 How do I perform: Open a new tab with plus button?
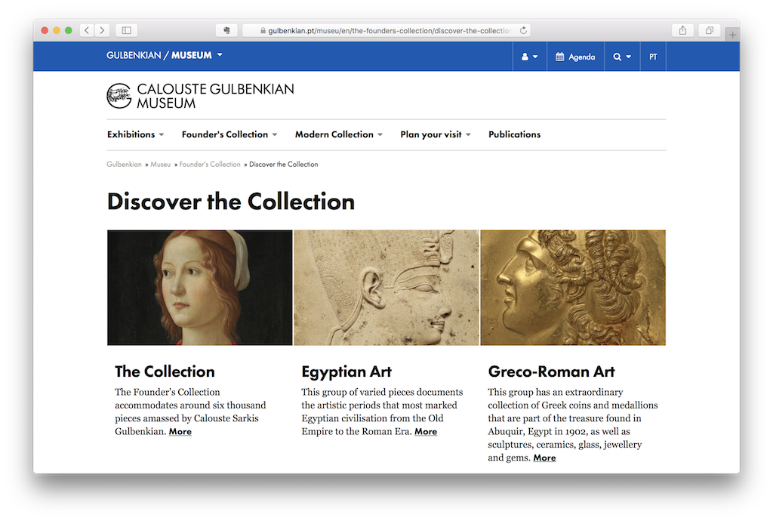[x=732, y=35]
